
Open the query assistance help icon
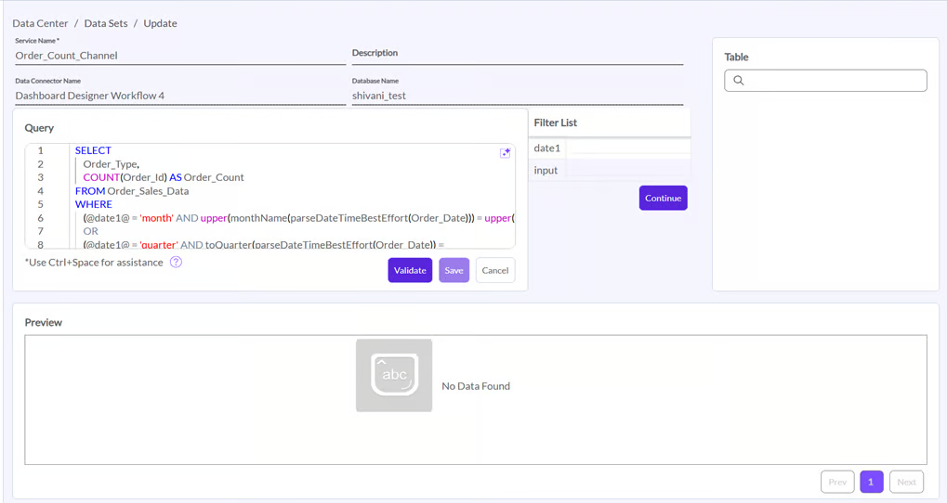pyautogui.click(x=176, y=263)
